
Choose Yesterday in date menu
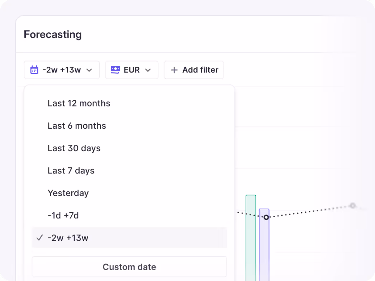pos(129,193)
